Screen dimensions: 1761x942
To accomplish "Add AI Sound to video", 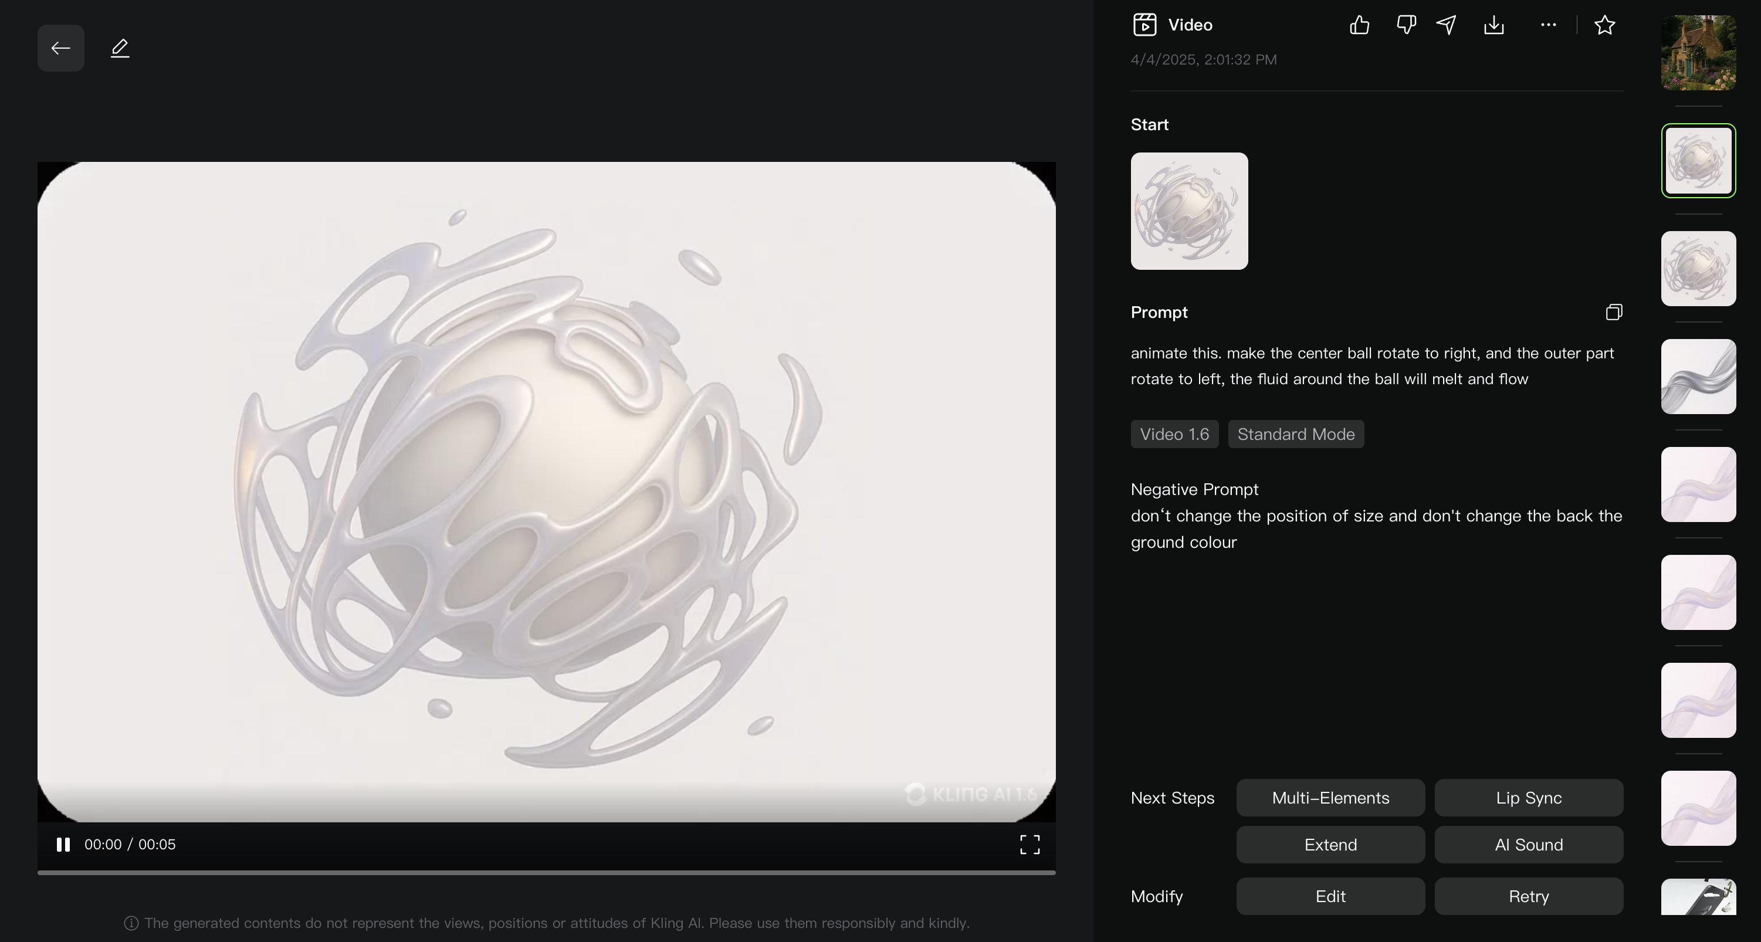I will (1528, 844).
